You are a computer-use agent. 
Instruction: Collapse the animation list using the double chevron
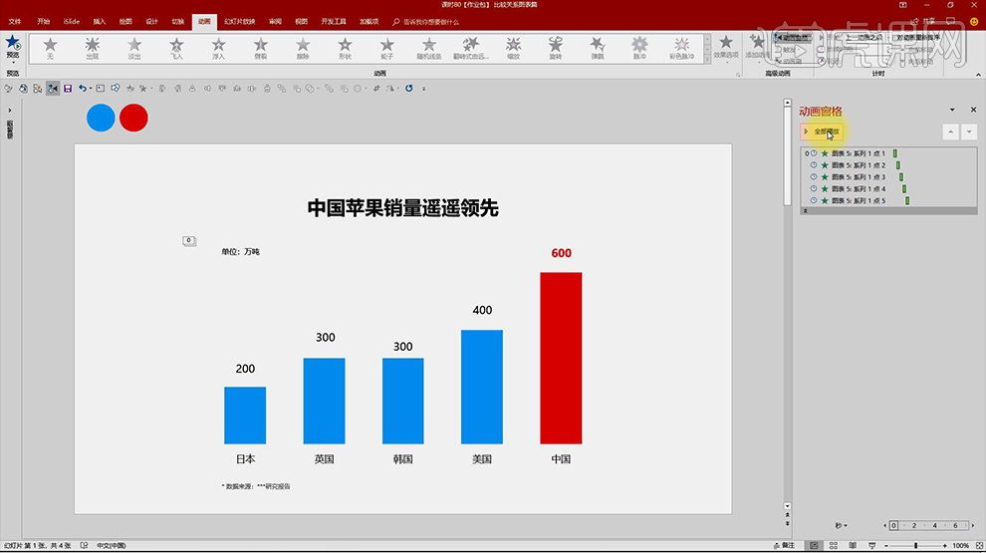tap(806, 211)
